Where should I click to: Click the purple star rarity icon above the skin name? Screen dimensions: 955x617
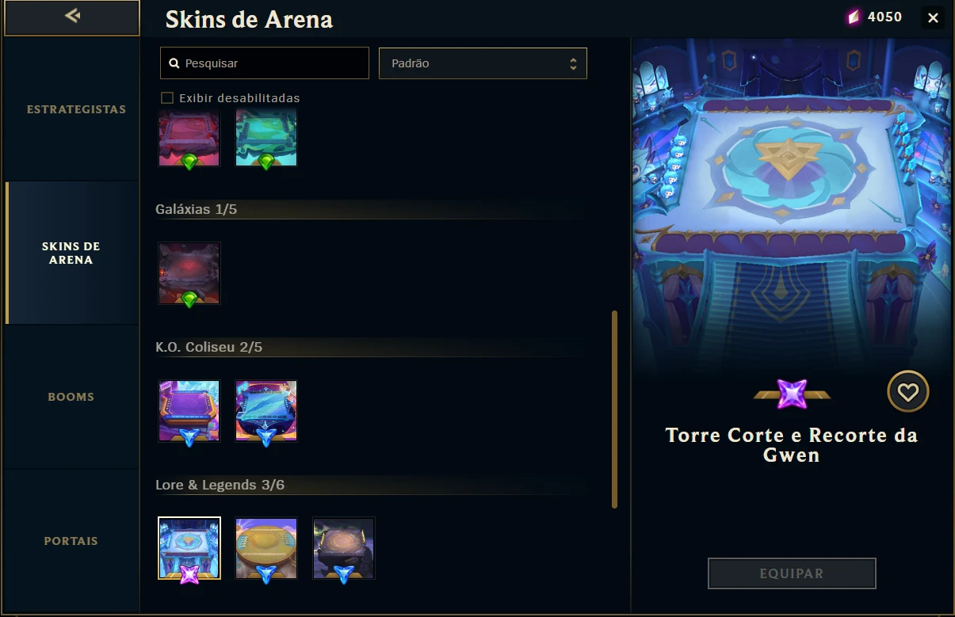tap(792, 394)
